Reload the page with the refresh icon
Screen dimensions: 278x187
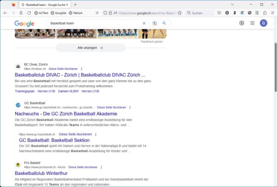29,13
